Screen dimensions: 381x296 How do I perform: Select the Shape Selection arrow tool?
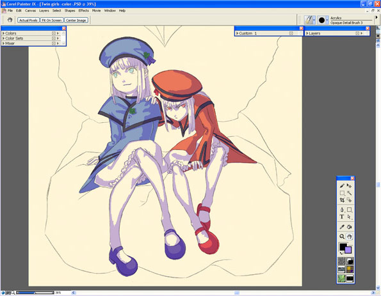click(x=349, y=217)
